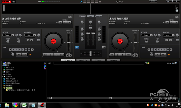The width and height of the screenshot is (181, 108).
Task: Nudge left deck pitch down arrow
Action: 67,56
